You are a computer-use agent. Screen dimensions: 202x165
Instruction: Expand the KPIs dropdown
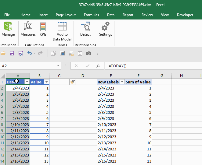(43, 39)
